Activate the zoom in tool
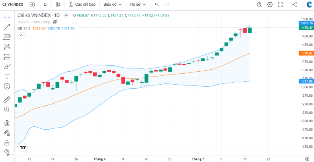The height and width of the screenshot is (162, 314). (x=7, y=109)
